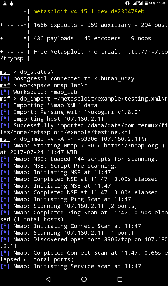Tap 'postgresql connected to kuburan_0day' line

pos(67,78)
